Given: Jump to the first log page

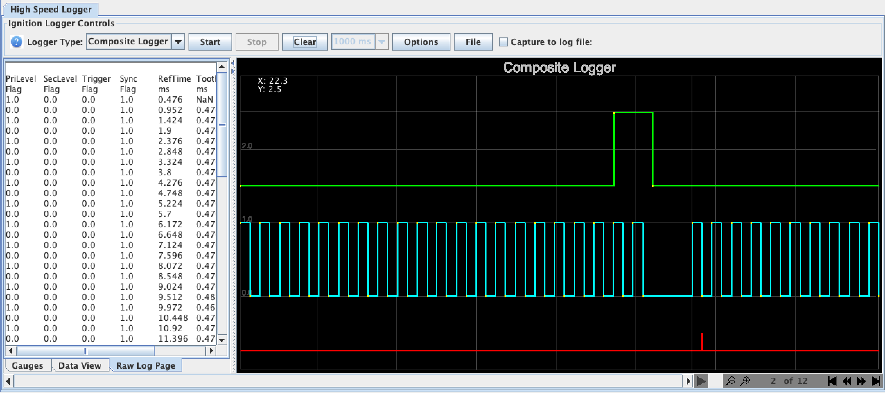Looking at the screenshot, I should [832, 381].
